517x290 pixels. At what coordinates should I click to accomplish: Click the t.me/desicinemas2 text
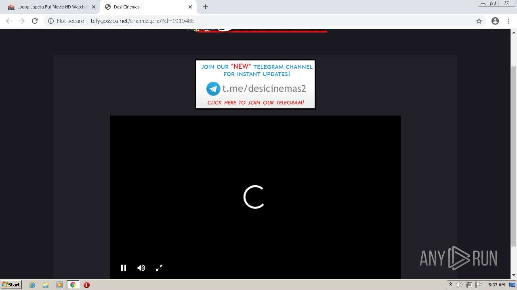pos(264,89)
